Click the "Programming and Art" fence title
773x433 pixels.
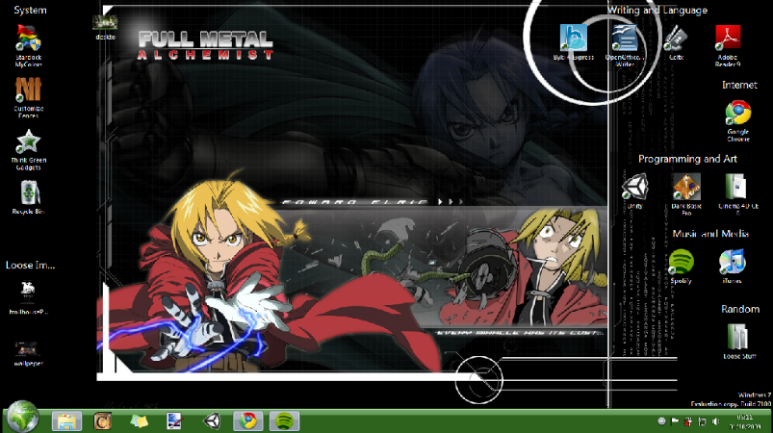[x=687, y=159]
